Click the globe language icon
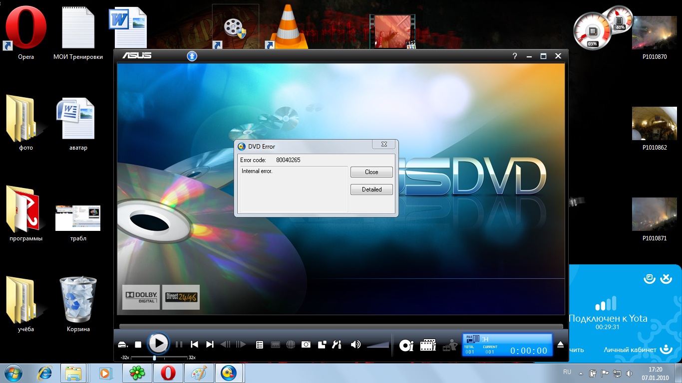 tap(291, 345)
